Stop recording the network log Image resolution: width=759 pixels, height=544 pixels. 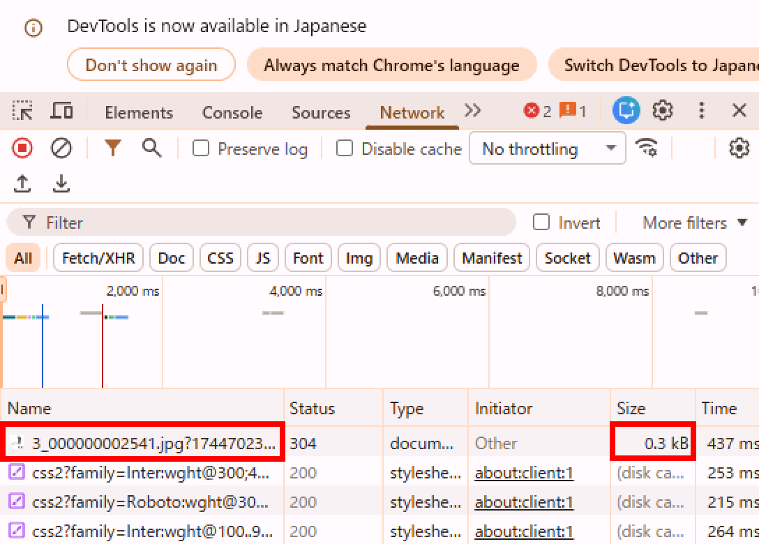(23, 148)
